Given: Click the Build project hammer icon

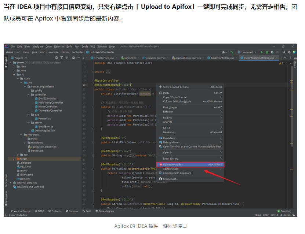Looking at the screenshot, I should 232,52.
